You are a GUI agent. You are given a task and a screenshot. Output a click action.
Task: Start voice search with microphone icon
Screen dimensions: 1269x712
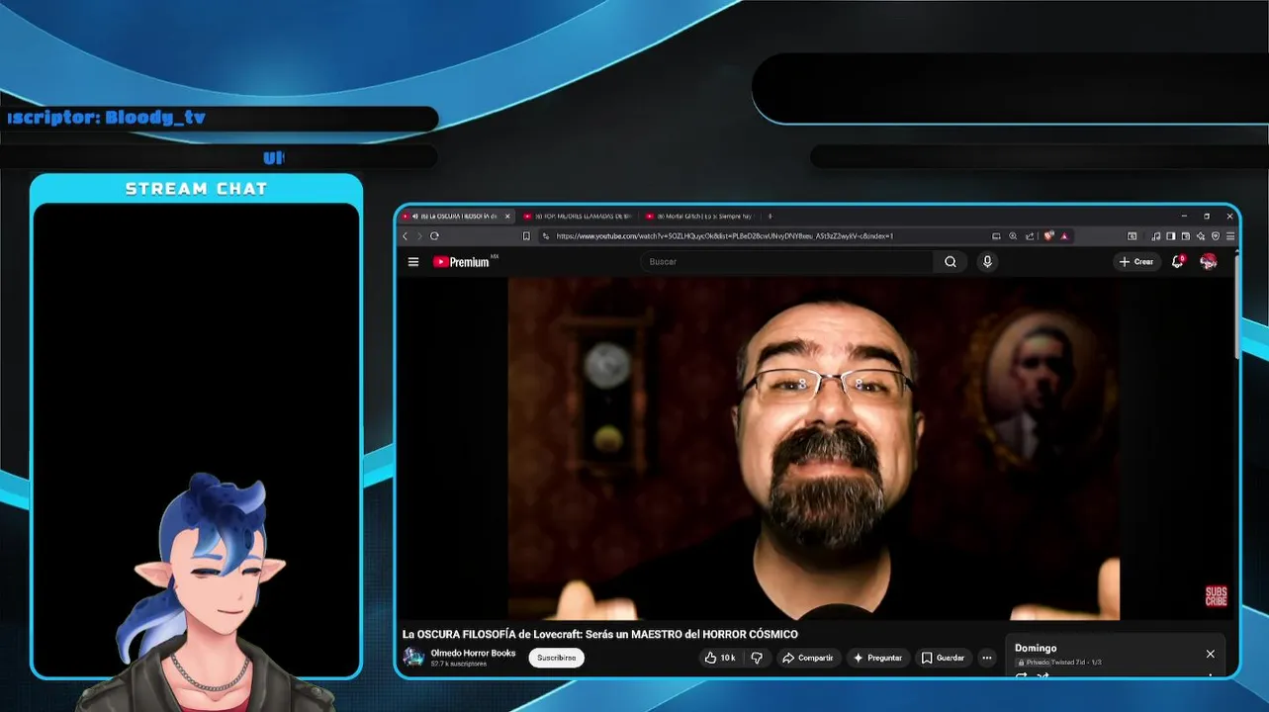[987, 262]
